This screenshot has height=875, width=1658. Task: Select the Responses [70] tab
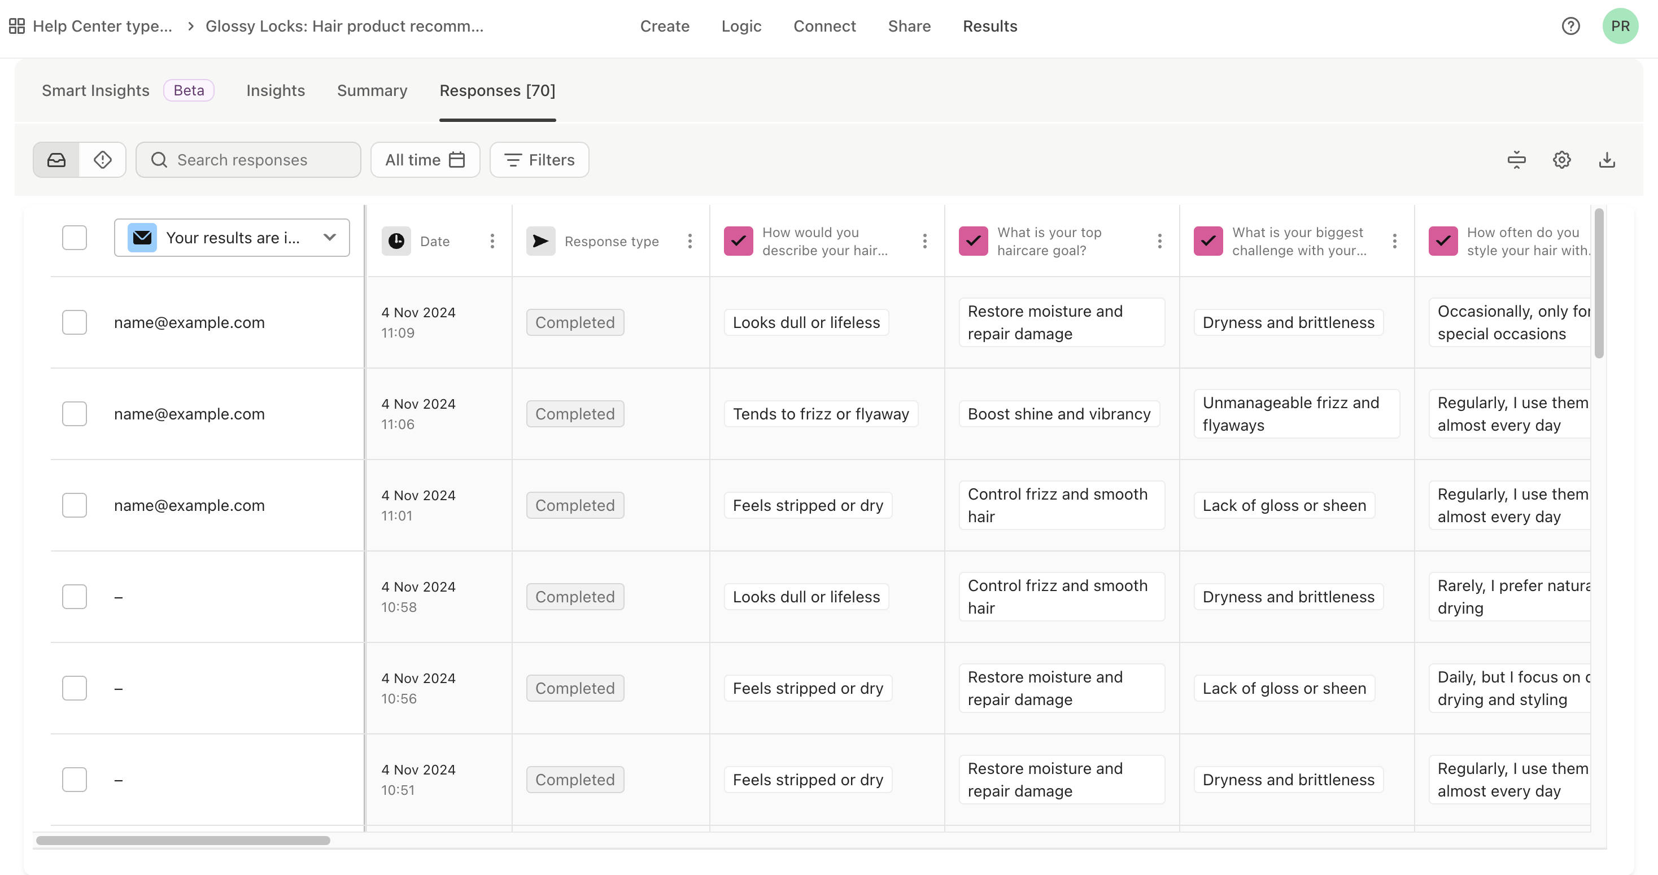(497, 90)
